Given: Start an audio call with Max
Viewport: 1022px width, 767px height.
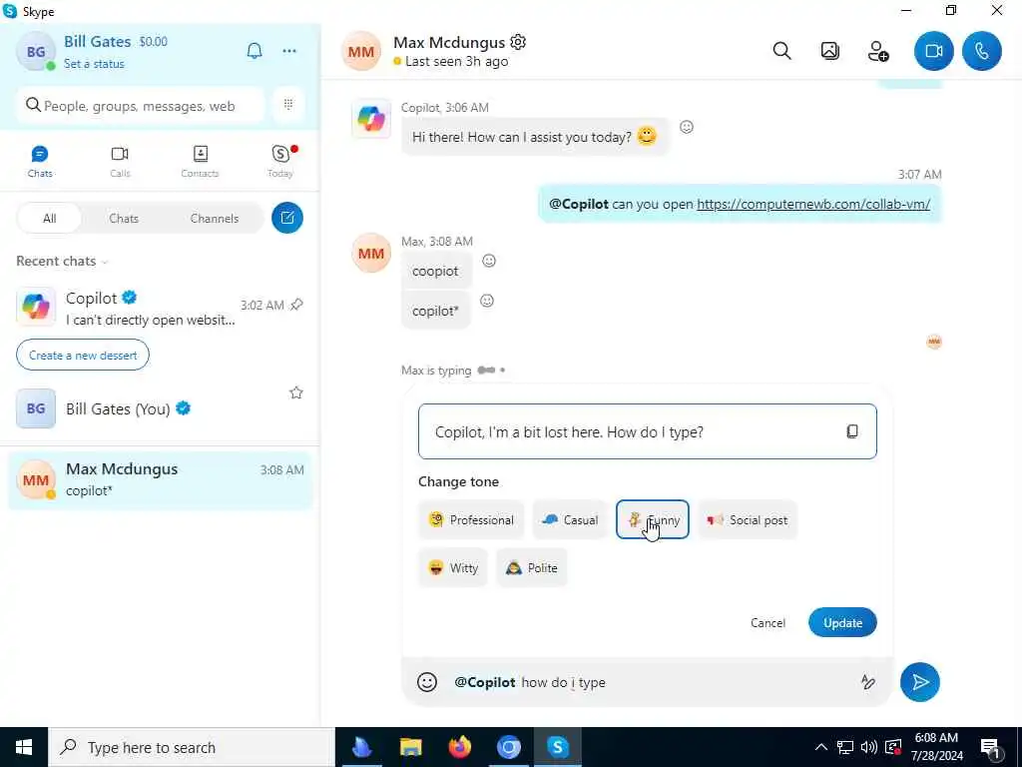Looking at the screenshot, I should pos(982,51).
